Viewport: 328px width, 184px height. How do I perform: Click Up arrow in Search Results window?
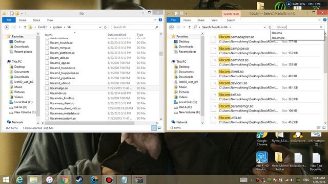(x=189, y=27)
